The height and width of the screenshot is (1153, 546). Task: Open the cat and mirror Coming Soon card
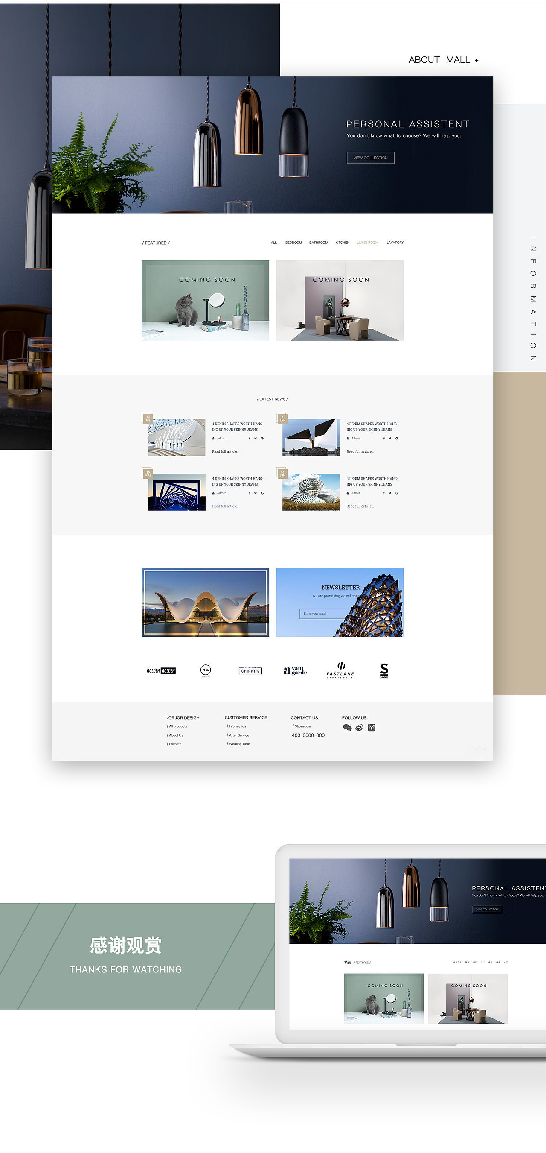205,300
